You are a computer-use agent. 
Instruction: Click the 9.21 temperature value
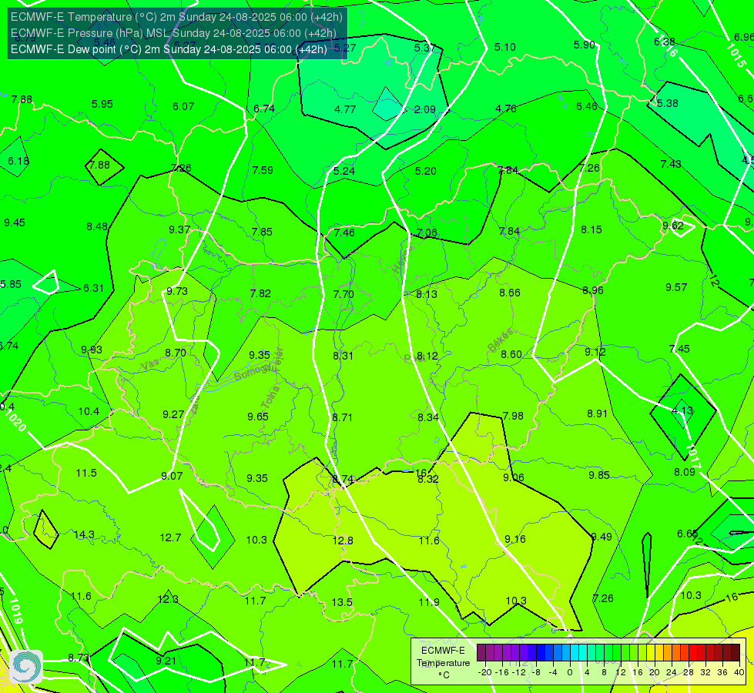click(x=166, y=661)
